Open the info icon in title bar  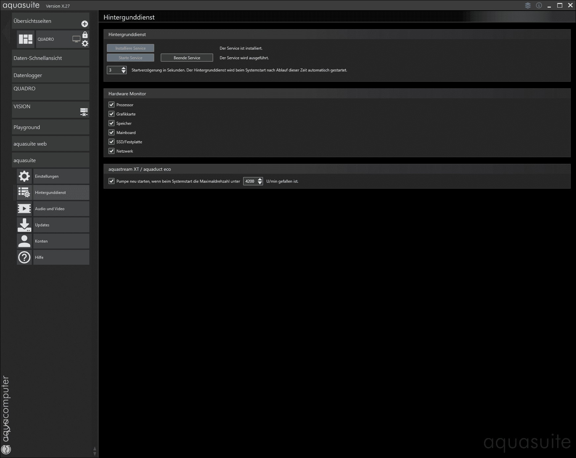[x=539, y=6]
